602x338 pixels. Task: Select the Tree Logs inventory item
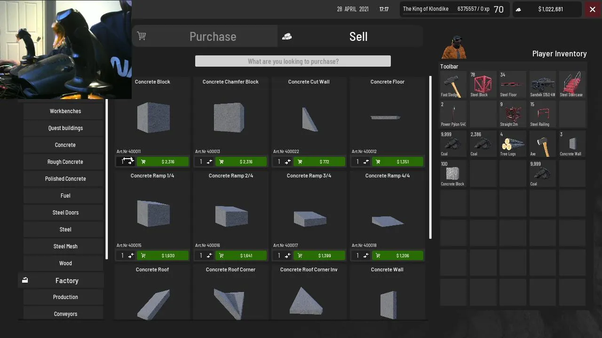(513, 144)
